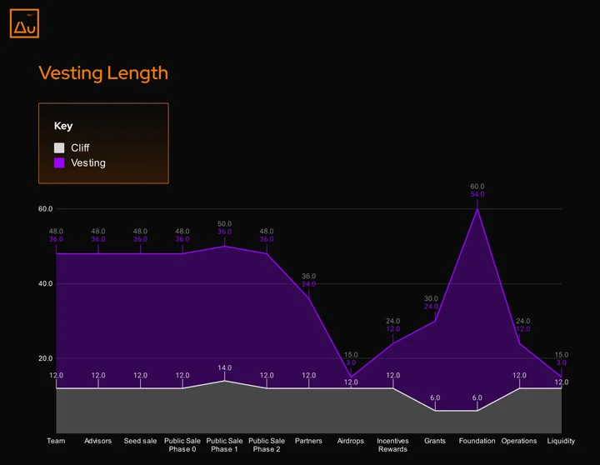Image resolution: width=600 pixels, height=465 pixels.
Task: Click the 15.0 total above Airdrops
Action: tap(351, 355)
